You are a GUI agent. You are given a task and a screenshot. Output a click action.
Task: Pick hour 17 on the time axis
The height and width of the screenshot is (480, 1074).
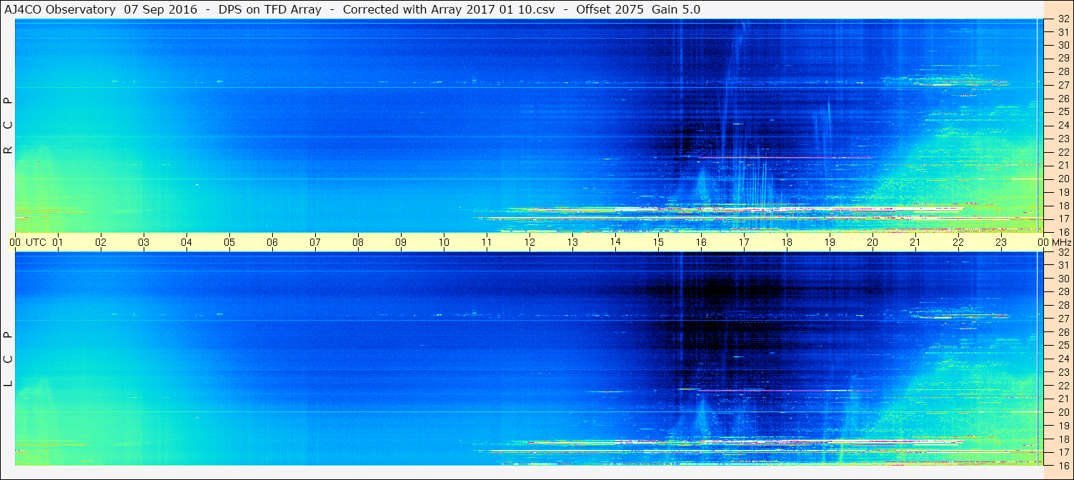pos(744,242)
